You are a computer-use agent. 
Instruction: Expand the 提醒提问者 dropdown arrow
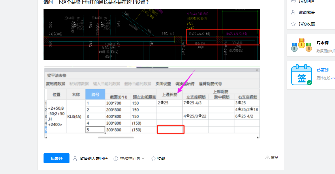point(143,158)
